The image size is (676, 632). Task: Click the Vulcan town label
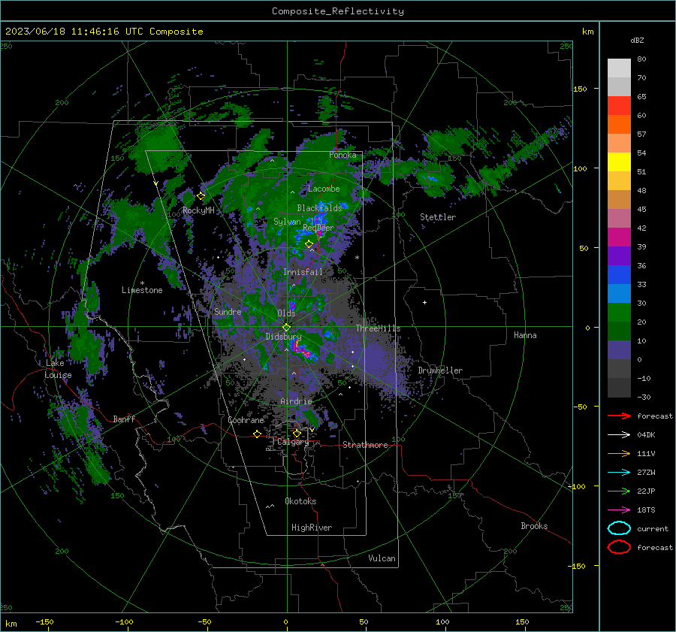pos(382,558)
